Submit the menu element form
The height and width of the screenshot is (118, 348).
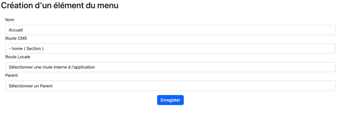(170, 100)
